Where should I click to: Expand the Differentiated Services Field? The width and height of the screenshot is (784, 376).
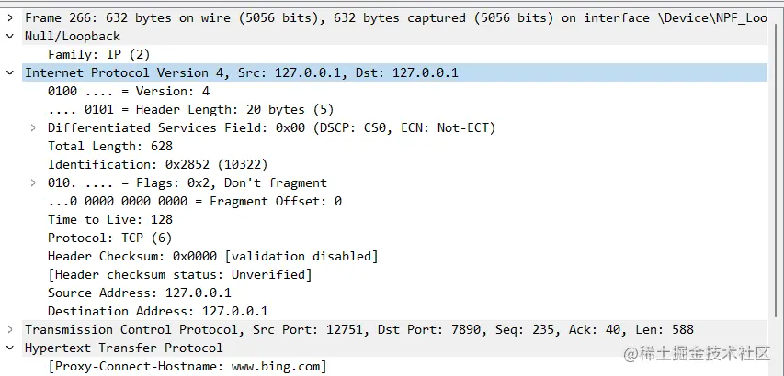point(33,128)
